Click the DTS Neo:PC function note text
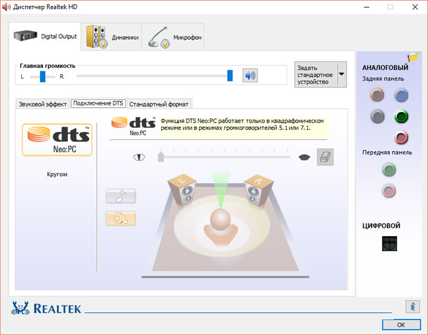Image resolution: width=428 pixels, height=335 pixels. pos(242,124)
